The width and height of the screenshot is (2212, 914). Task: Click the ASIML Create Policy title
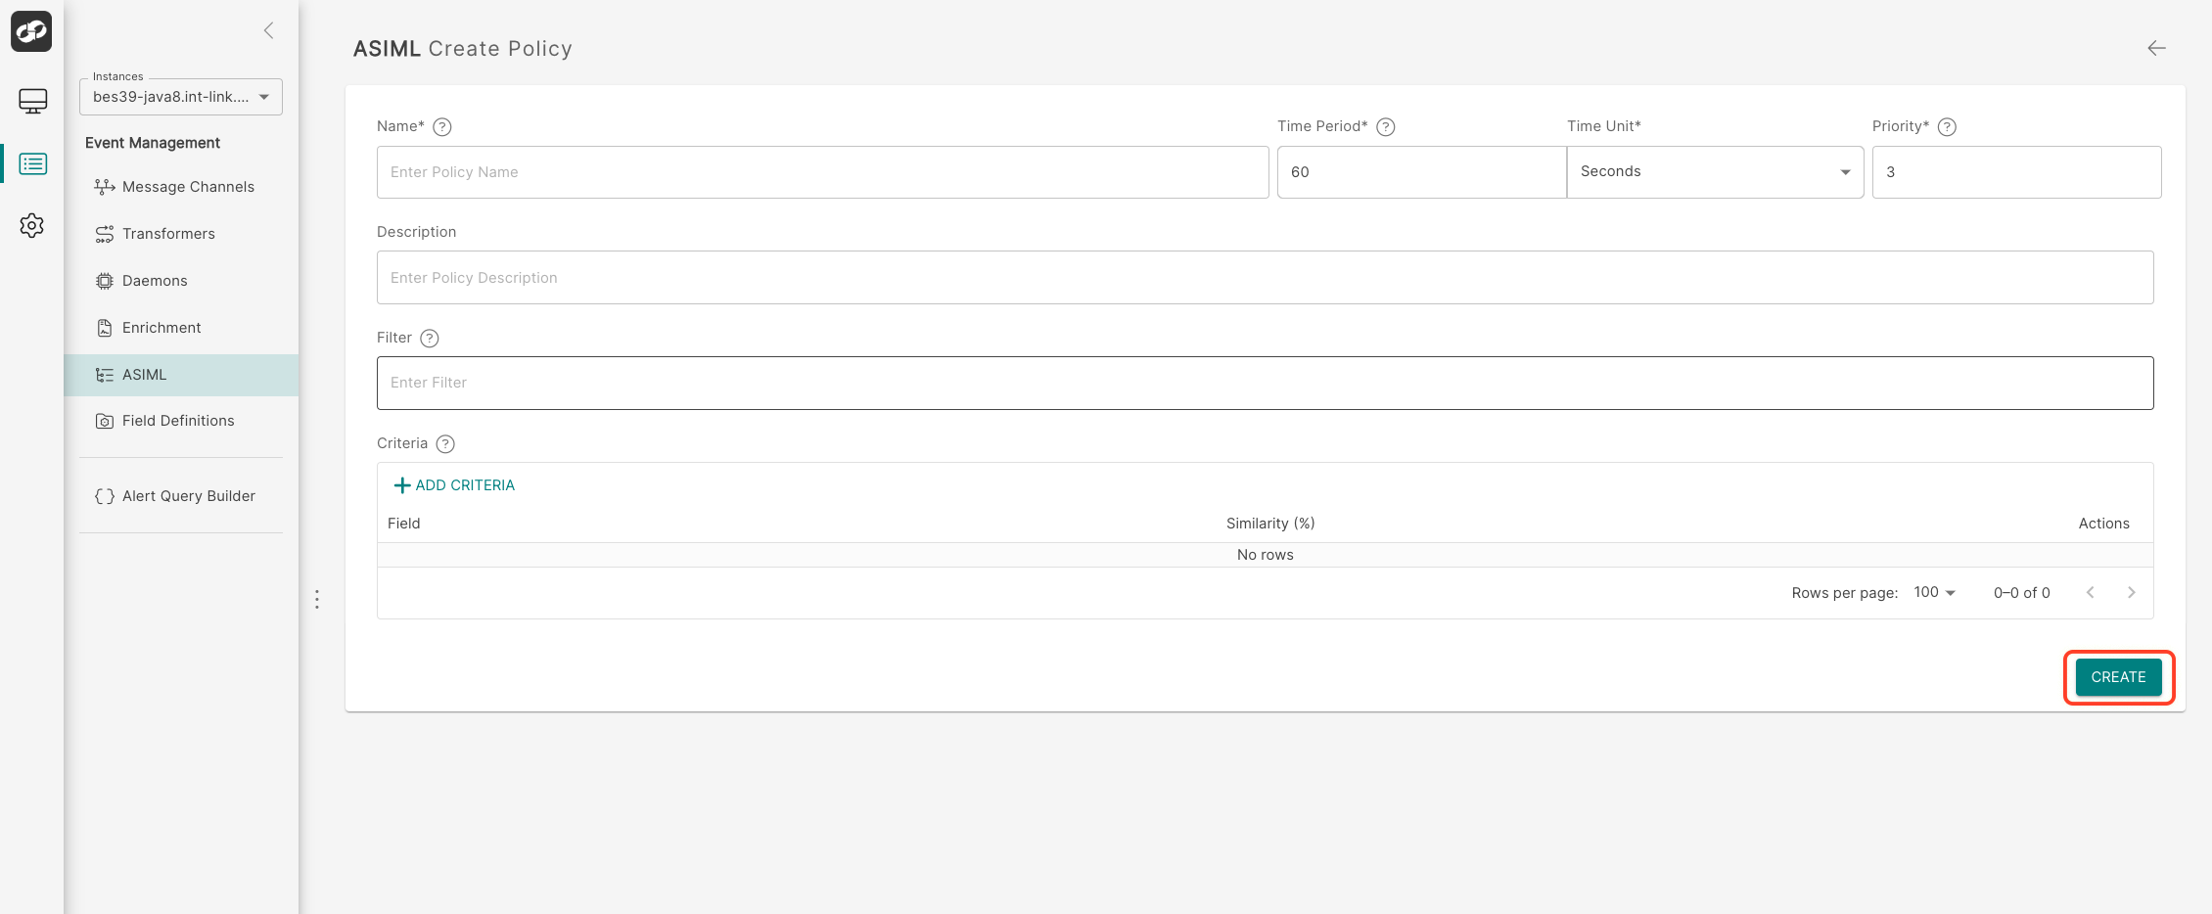tap(463, 49)
